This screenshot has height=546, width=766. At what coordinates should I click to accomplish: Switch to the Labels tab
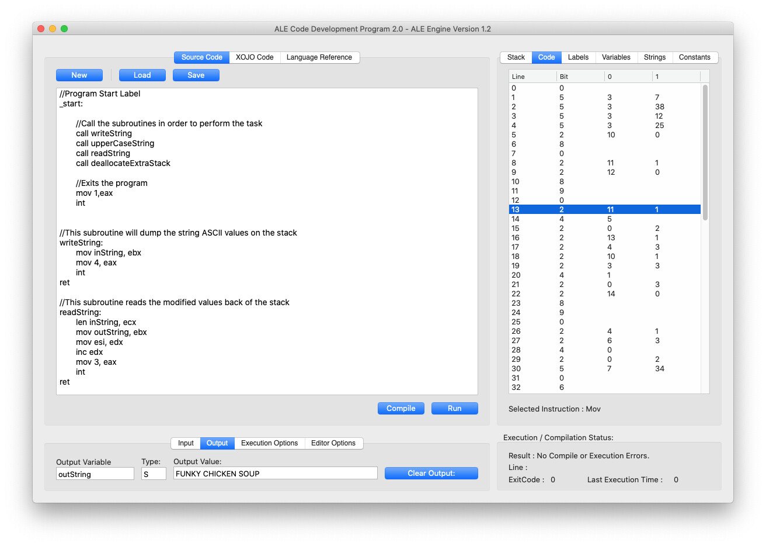578,57
